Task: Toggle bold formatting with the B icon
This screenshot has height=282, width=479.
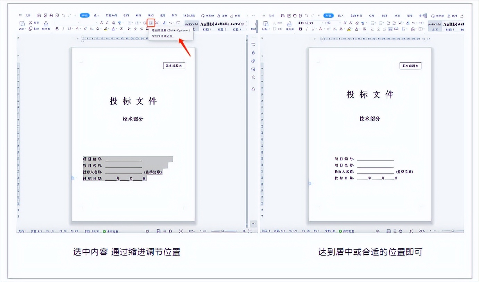Action: [56, 29]
